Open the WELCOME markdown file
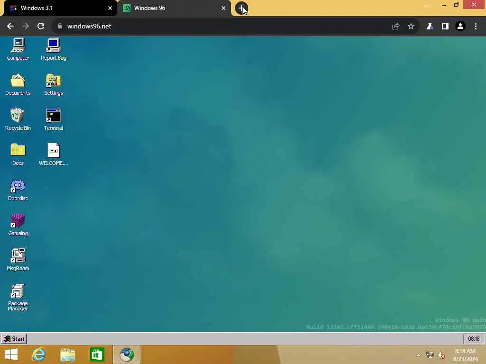The height and width of the screenshot is (364, 486). [53, 155]
